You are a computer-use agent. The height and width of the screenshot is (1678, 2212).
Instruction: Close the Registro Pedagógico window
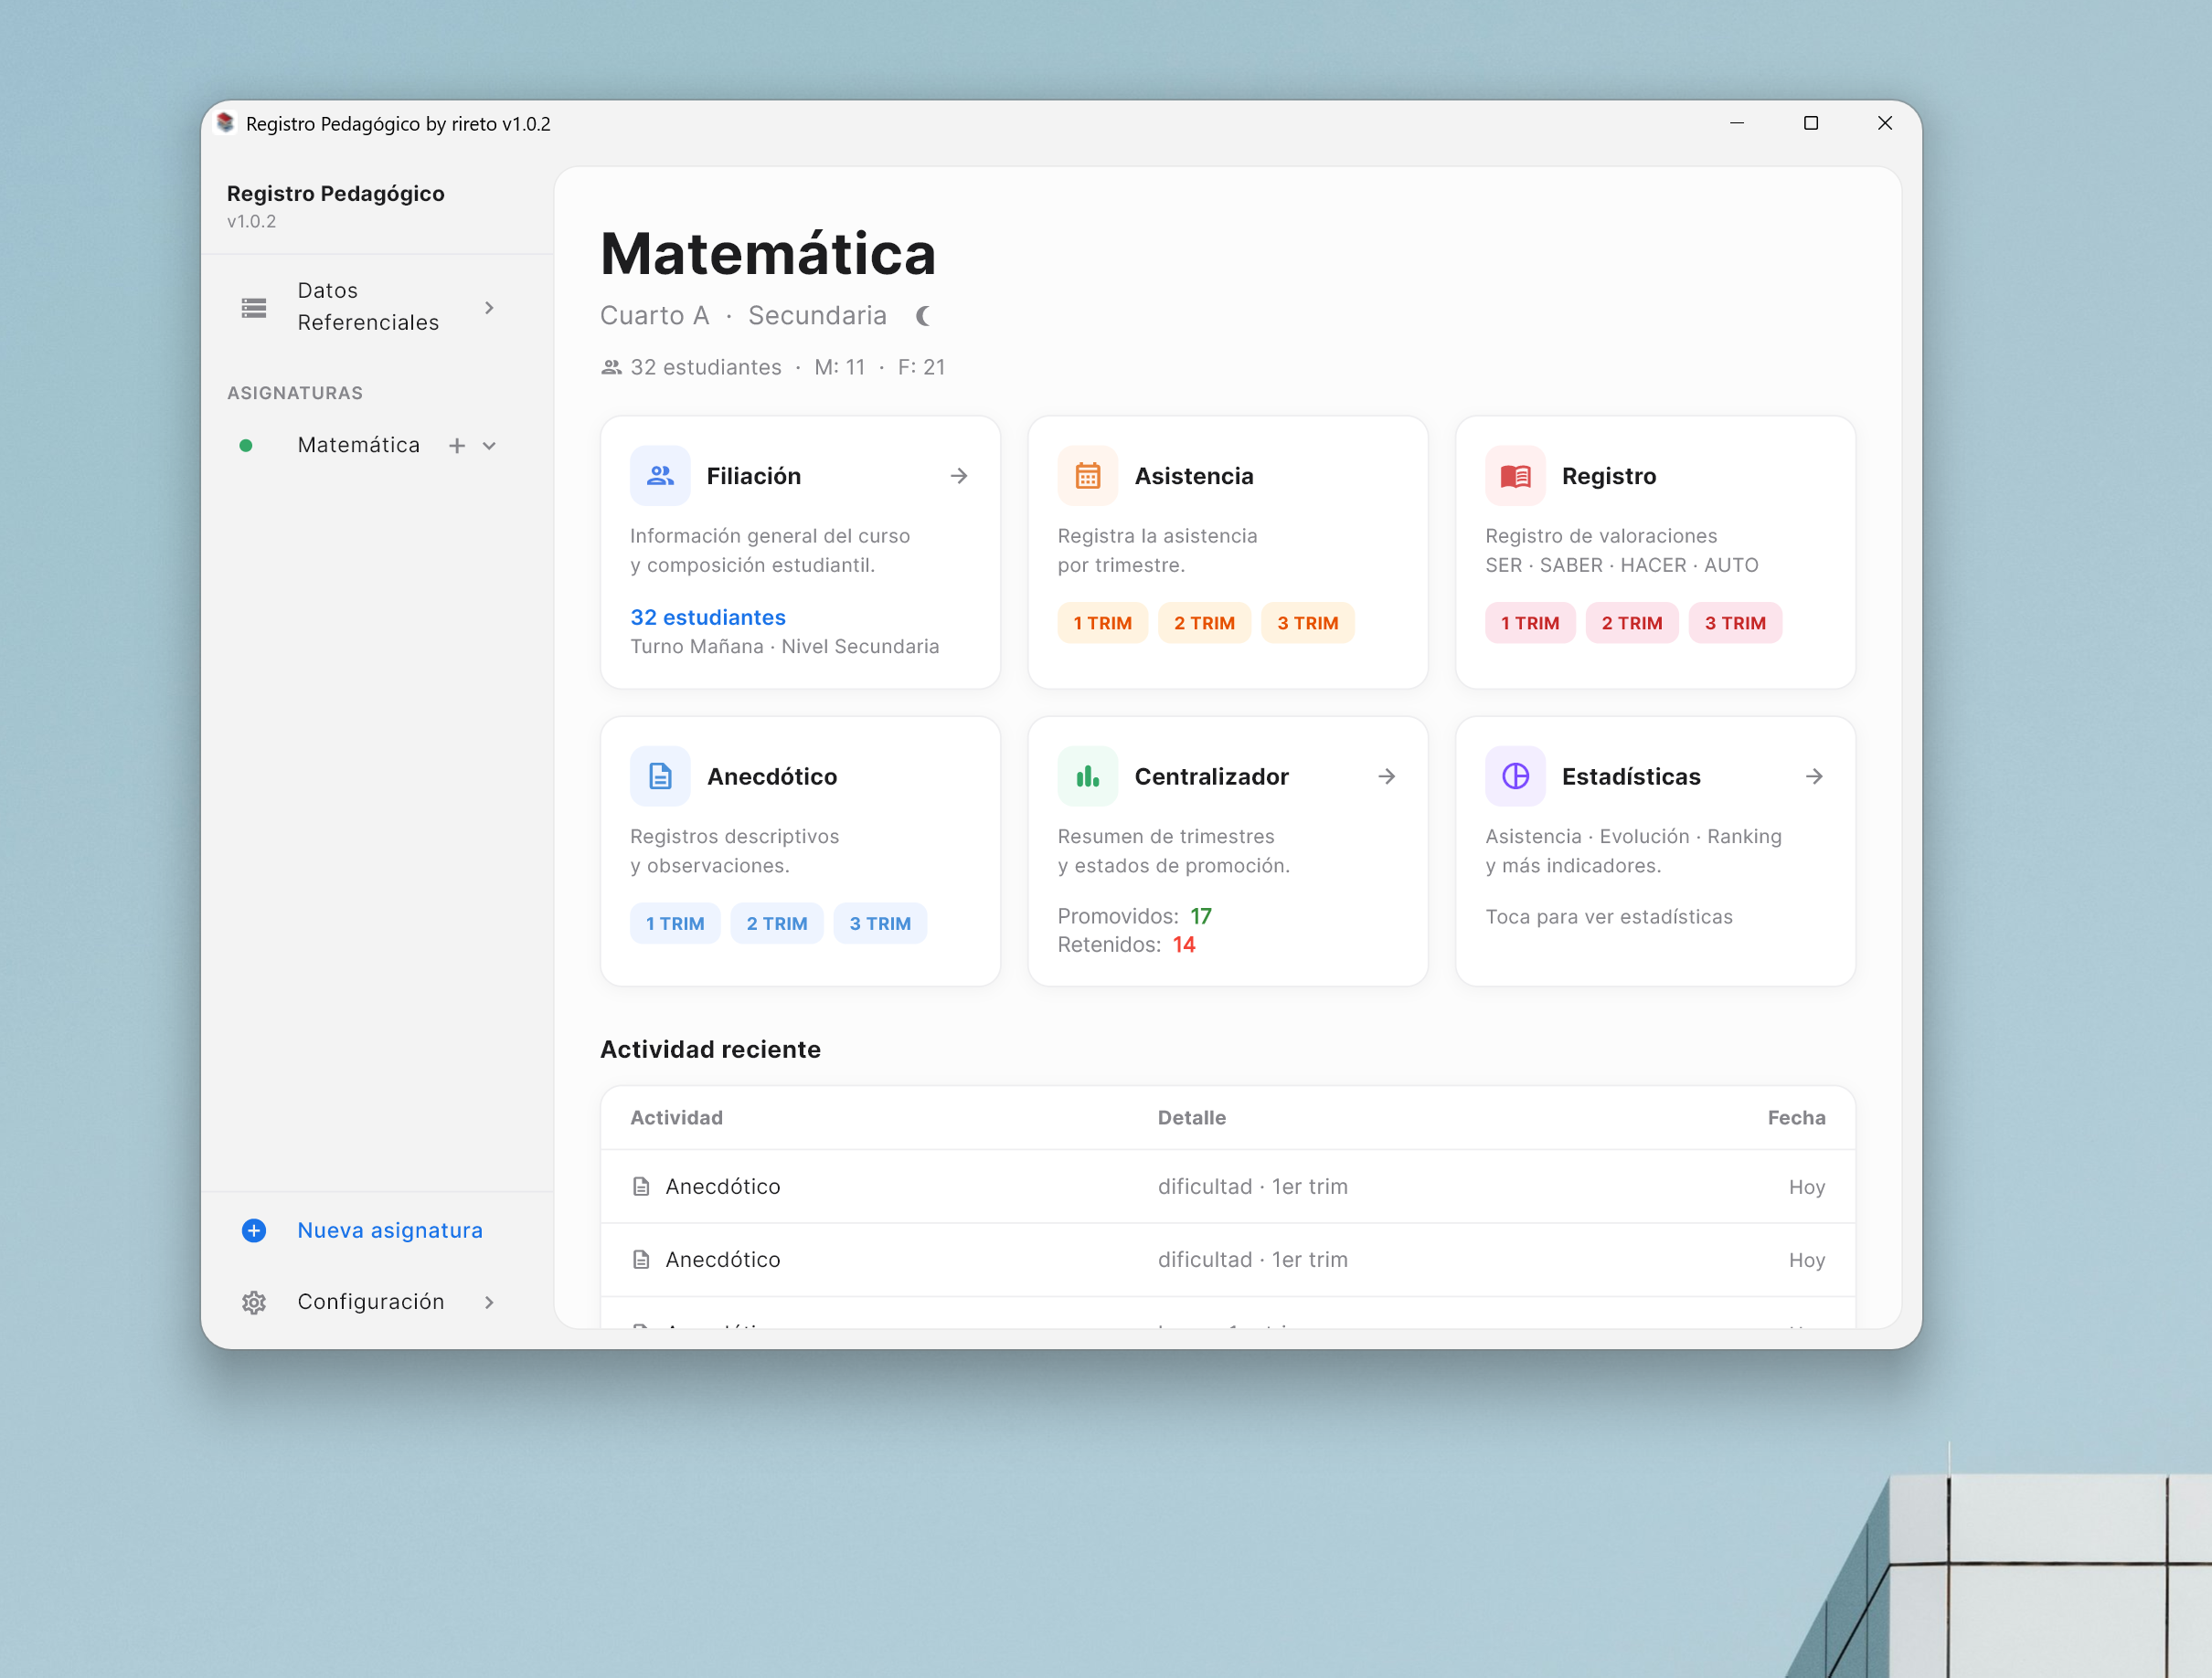[1885, 123]
